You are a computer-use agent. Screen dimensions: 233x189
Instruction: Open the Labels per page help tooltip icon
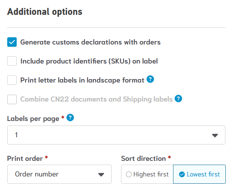pyautogui.click(x=70, y=118)
